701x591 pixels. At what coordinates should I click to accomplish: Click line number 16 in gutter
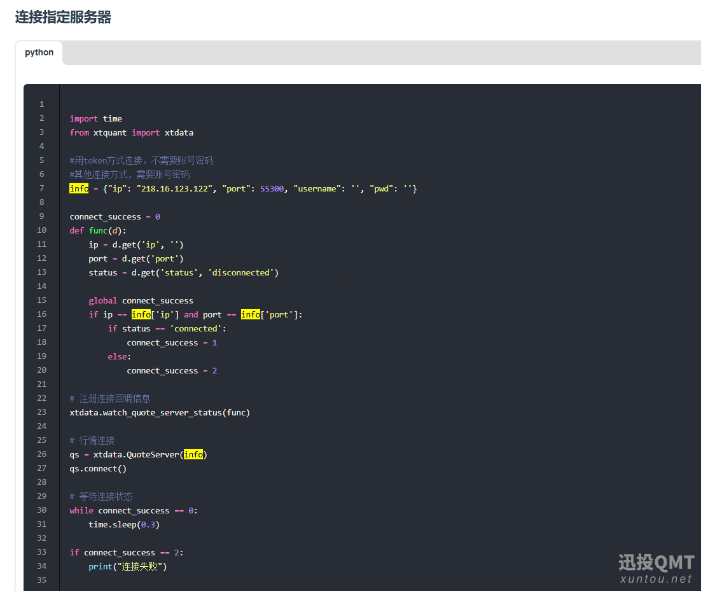(41, 314)
